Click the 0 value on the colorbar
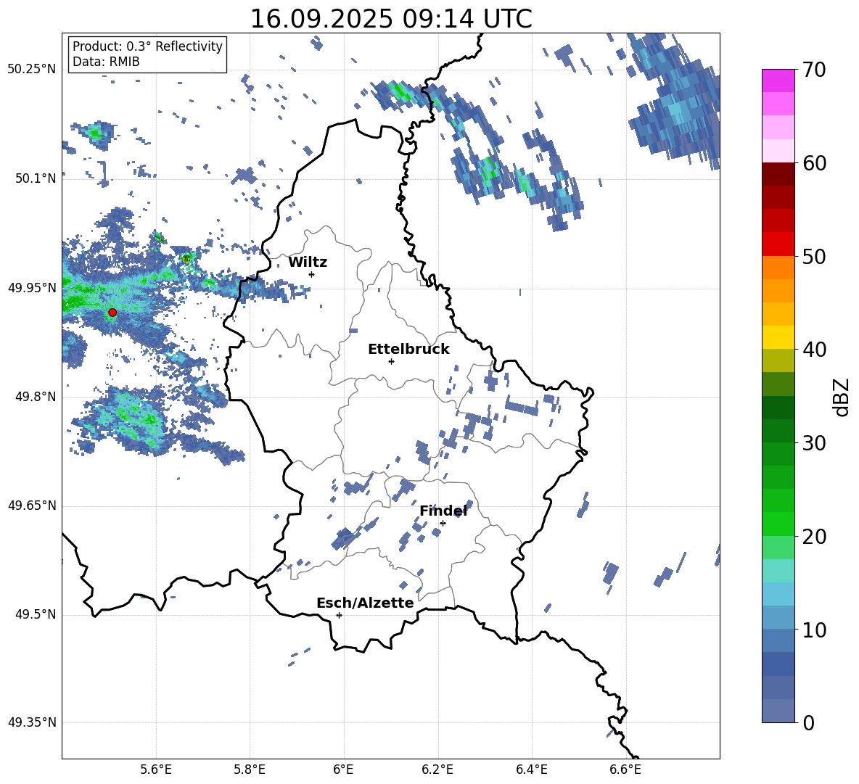This screenshot has height=784, width=859. pyautogui.click(x=809, y=722)
